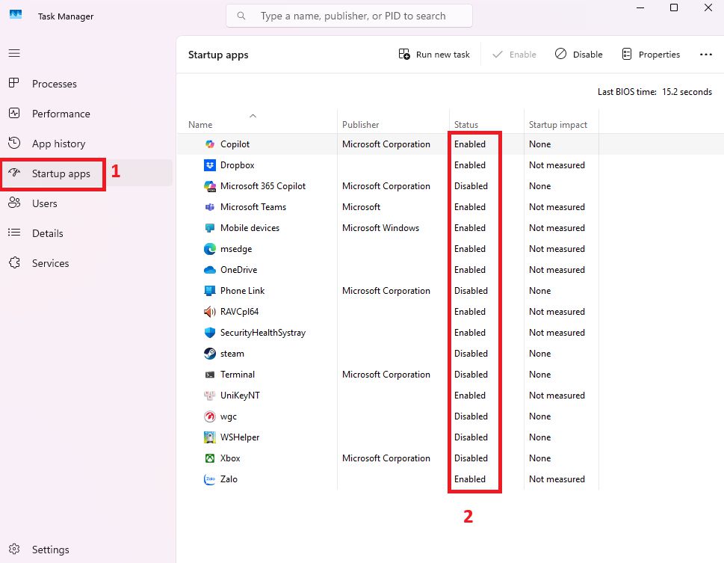Screen dimensions: 724x563
Task: Open the three-dot more options menu
Action: 705,55
